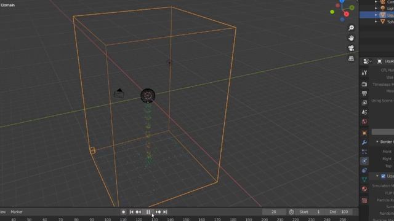Click the blue Z axis gizmo ball
Screen dimensions: 394x221
click(x=342, y=1)
